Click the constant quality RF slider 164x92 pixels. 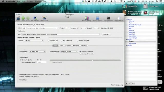coord(85,60)
